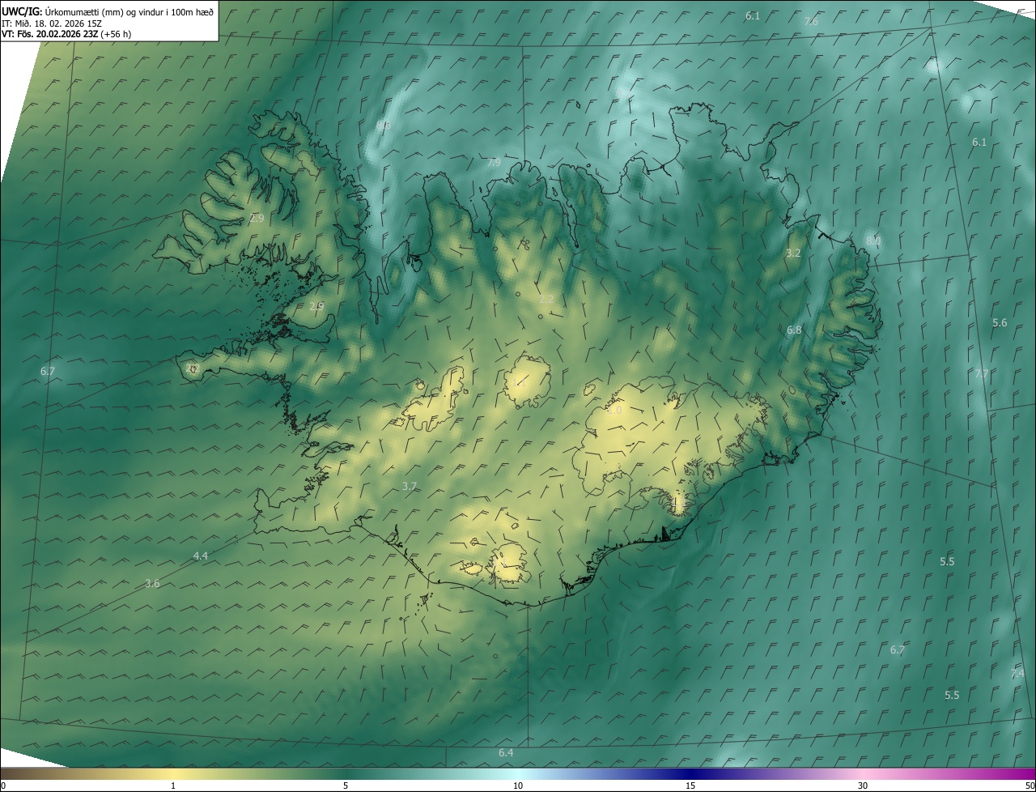Screen dimensions: 1036x792
Task: Click the 3.7 value label on the map
Action: coord(410,487)
